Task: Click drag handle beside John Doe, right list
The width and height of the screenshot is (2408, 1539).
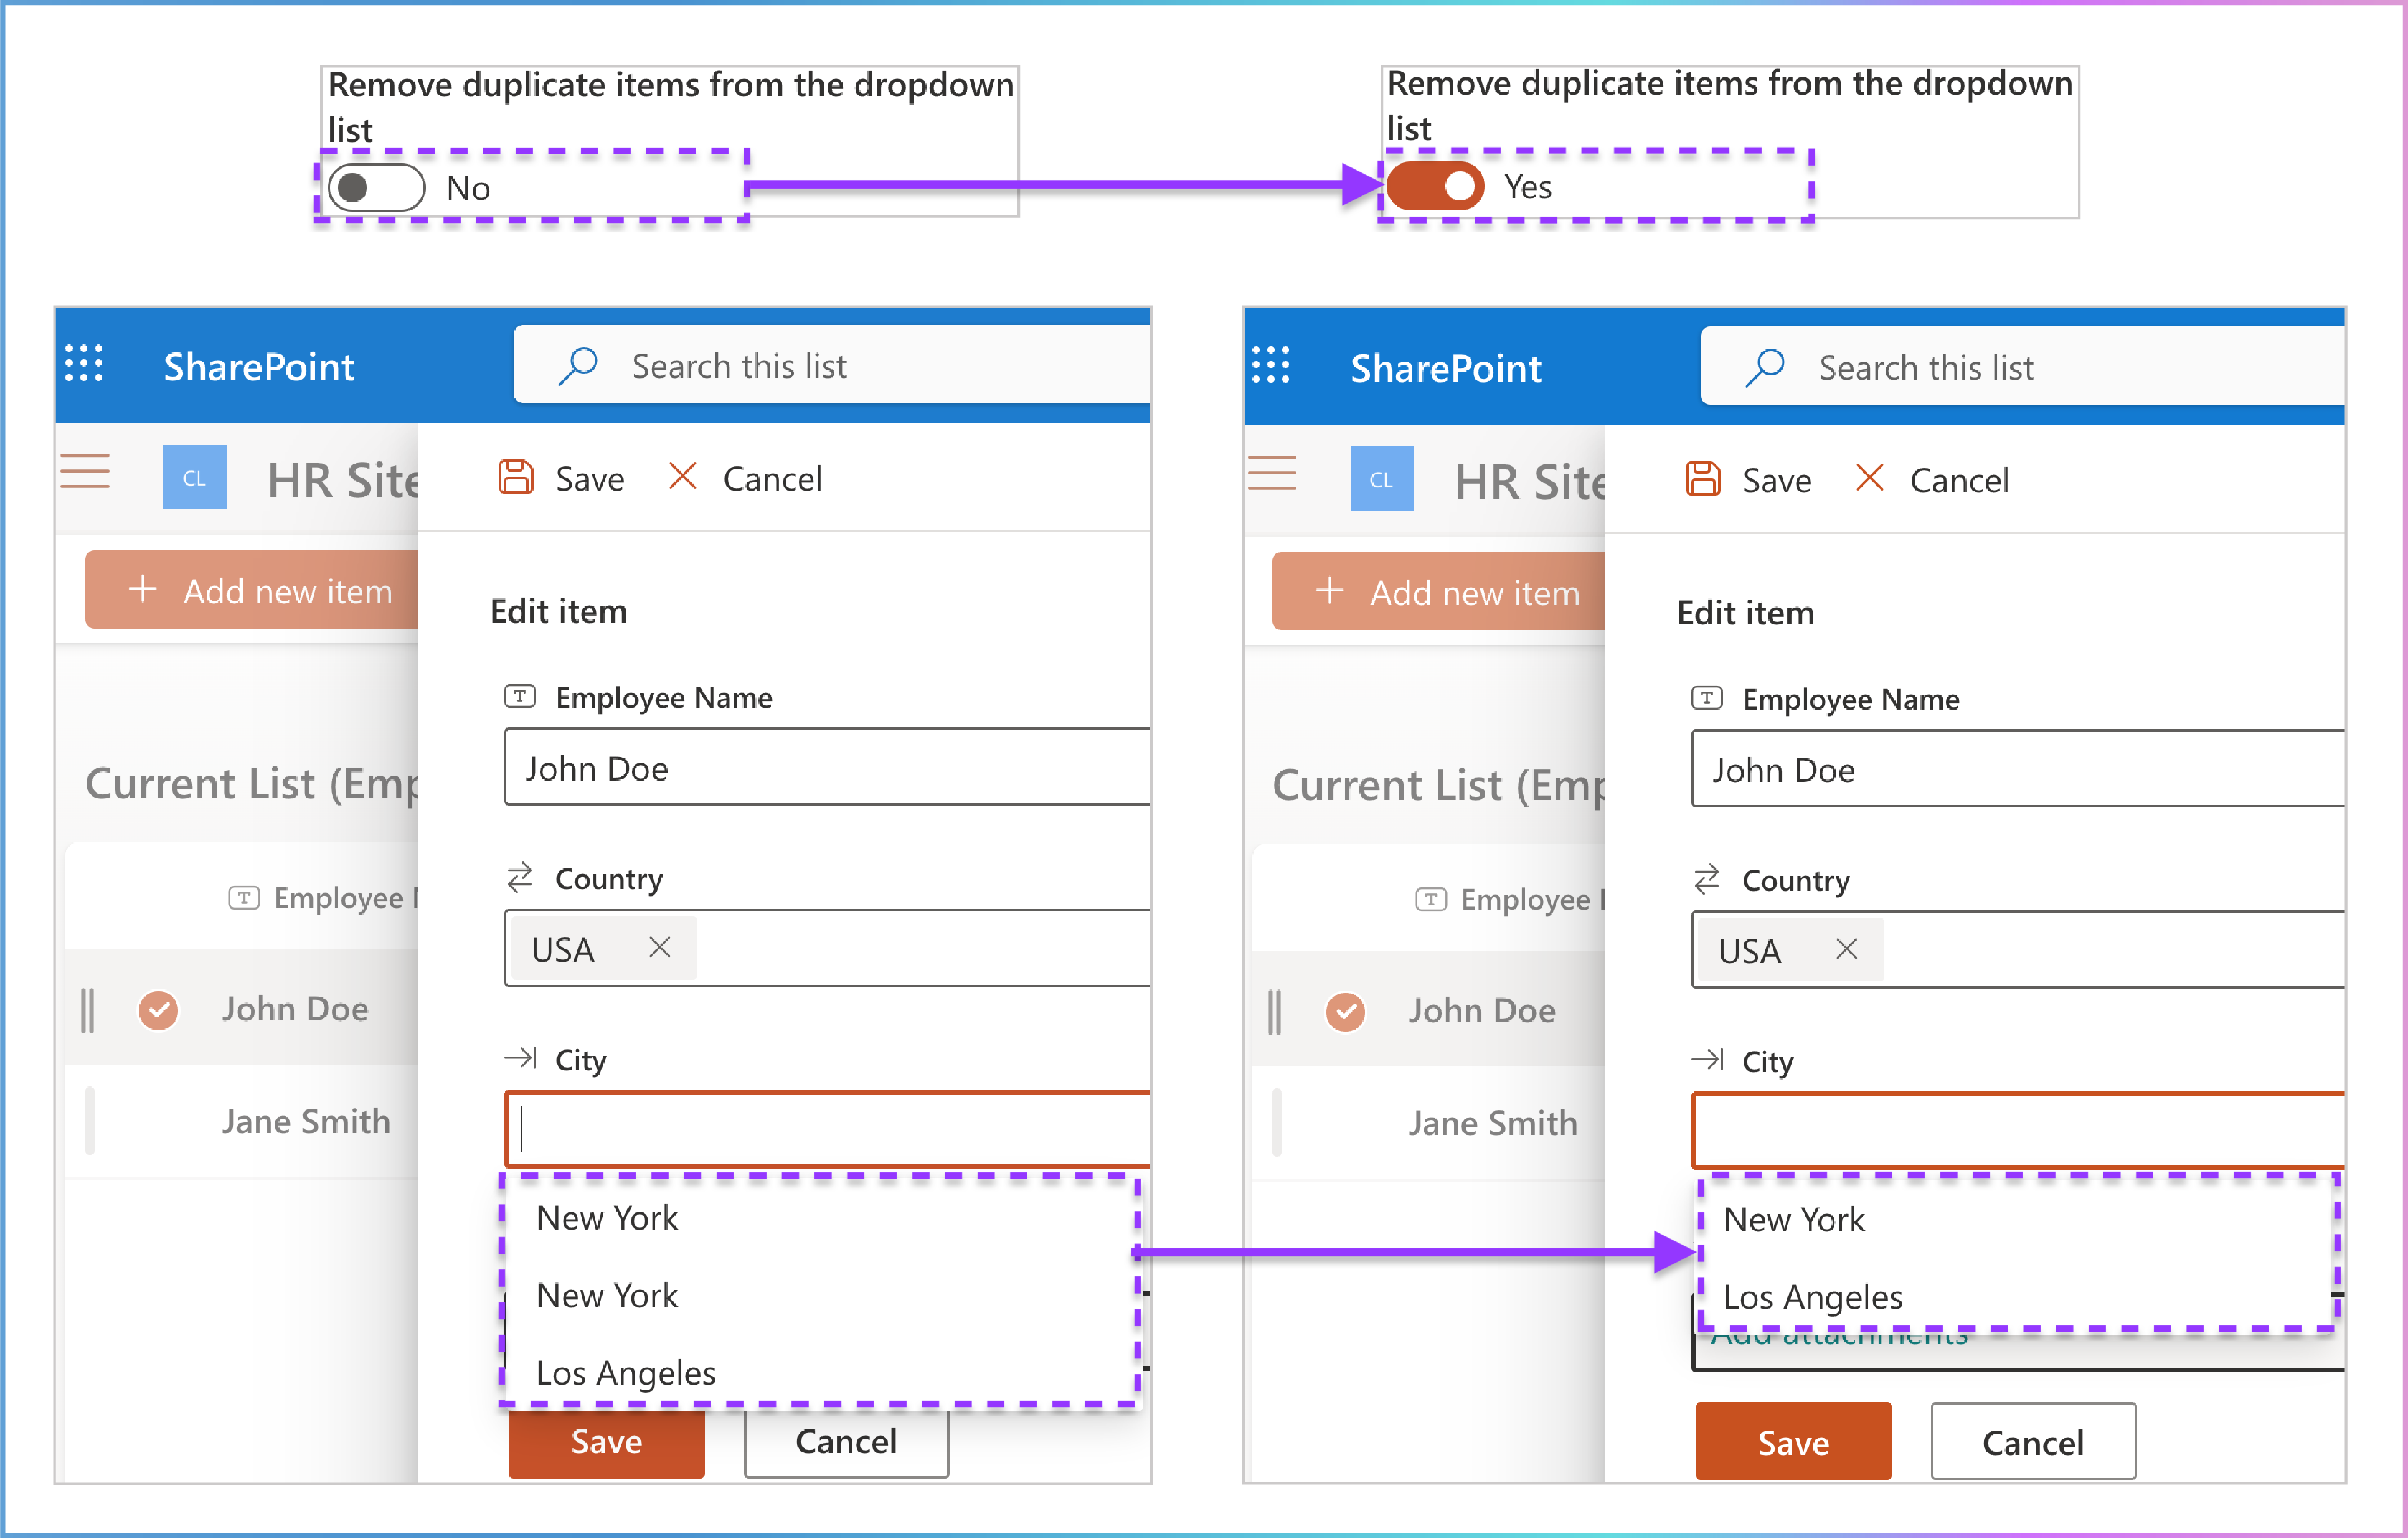Action: point(1275,1012)
